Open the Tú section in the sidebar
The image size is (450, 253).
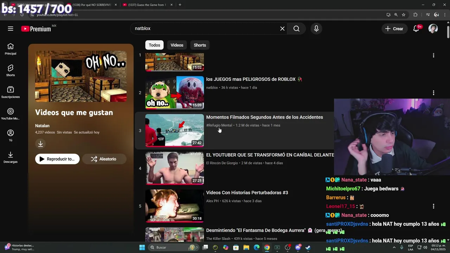pos(11,136)
